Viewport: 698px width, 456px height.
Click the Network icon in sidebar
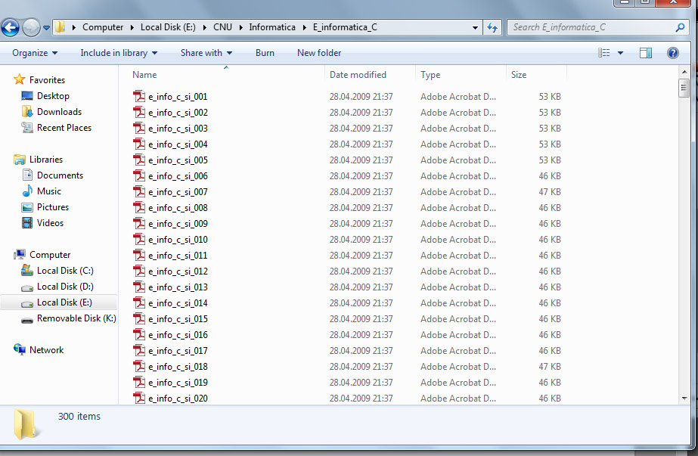point(20,350)
